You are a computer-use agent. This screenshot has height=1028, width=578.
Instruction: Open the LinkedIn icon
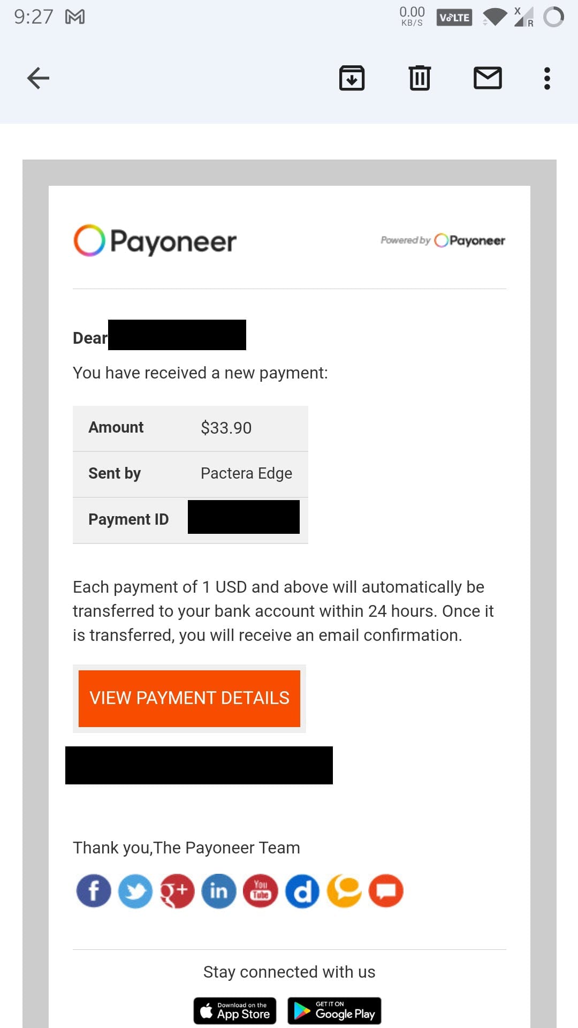pyautogui.click(x=219, y=891)
